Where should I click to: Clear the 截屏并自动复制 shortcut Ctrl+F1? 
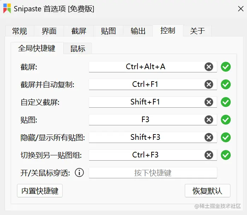coord(209,84)
